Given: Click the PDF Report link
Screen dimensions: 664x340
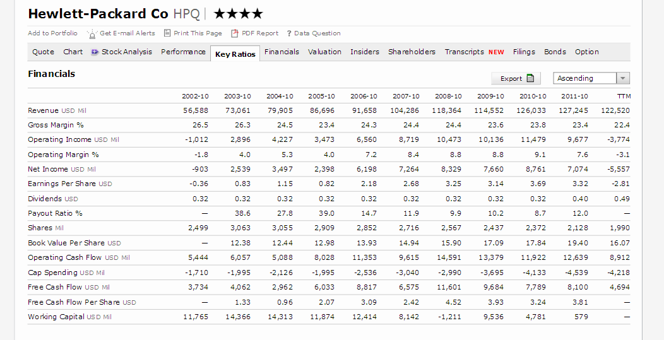Looking at the screenshot, I should click(x=259, y=33).
